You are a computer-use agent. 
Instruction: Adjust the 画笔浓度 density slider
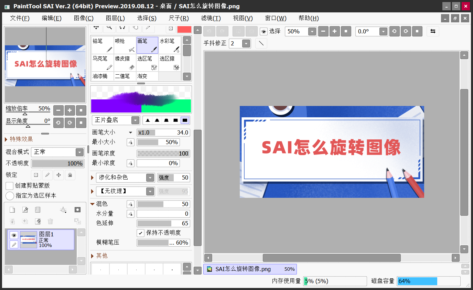coord(163,153)
